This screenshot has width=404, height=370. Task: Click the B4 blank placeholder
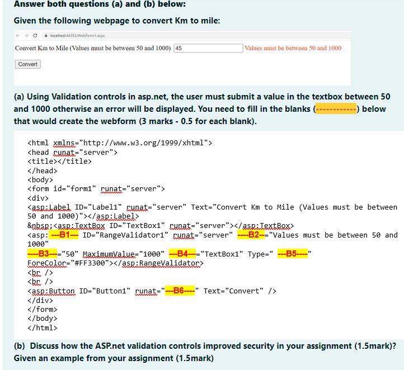(182, 254)
